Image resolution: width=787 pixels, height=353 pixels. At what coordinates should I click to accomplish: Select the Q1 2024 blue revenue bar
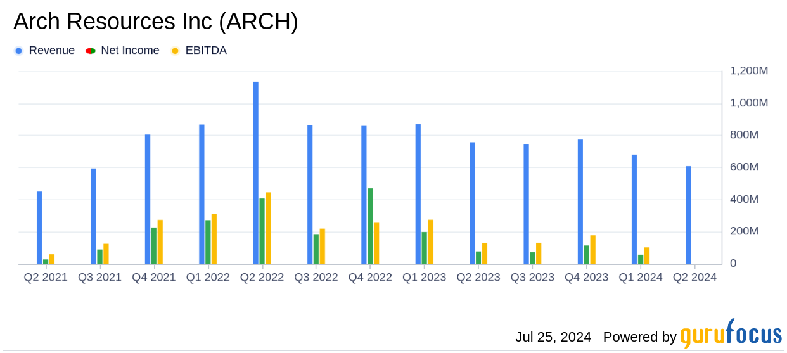634,209
